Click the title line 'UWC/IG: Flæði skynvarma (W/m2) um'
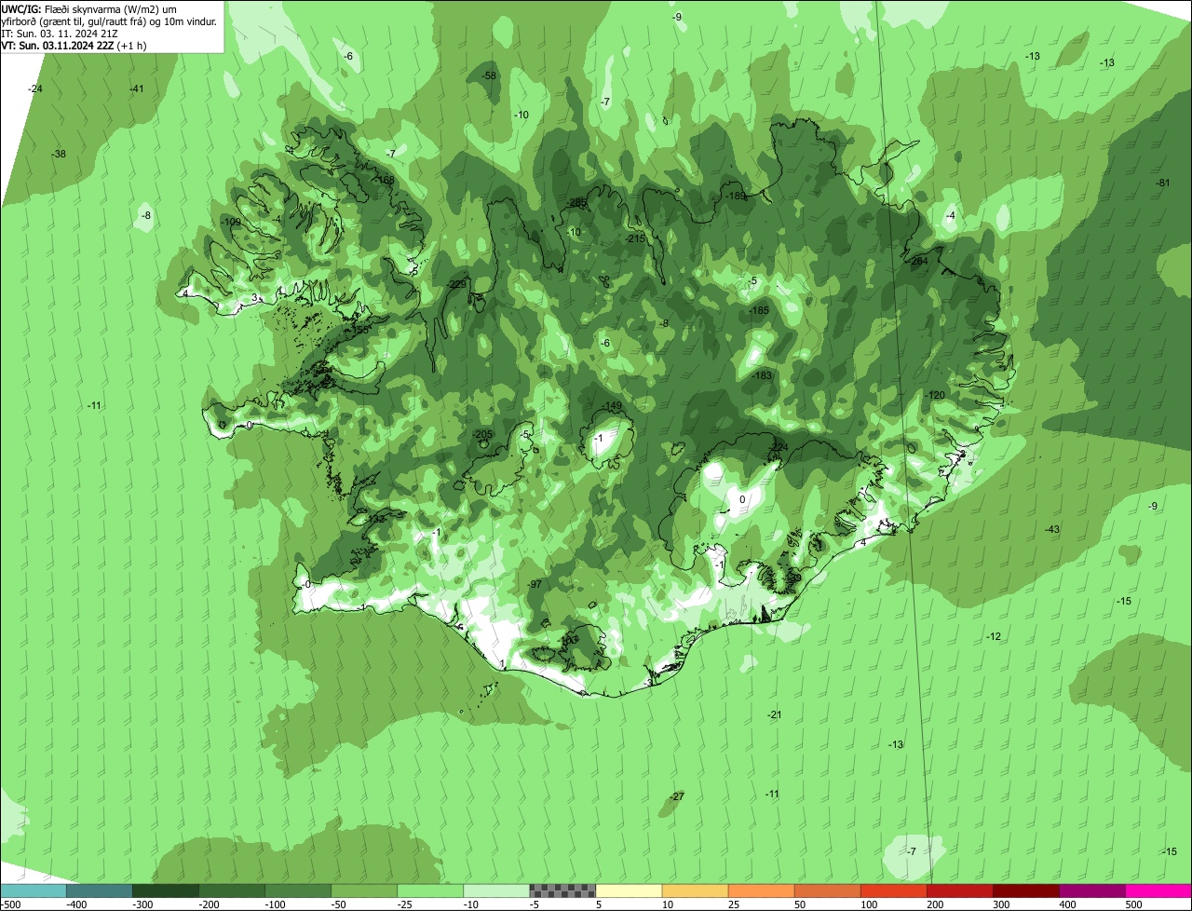The height and width of the screenshot is (911, 1192). (x=89, y=8)
